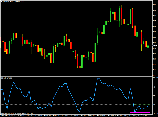The image size is (158, 117).
Task: Click the 8 Apr 2013 date label
Action: 39,116
